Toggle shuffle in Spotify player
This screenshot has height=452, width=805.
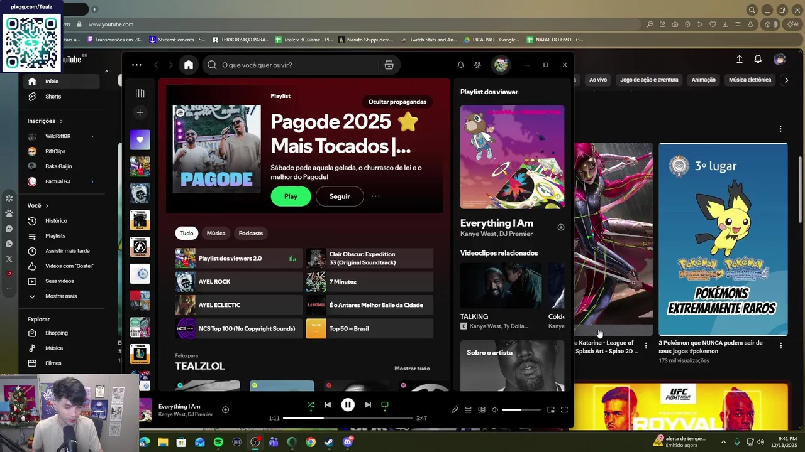coord(311,405)
